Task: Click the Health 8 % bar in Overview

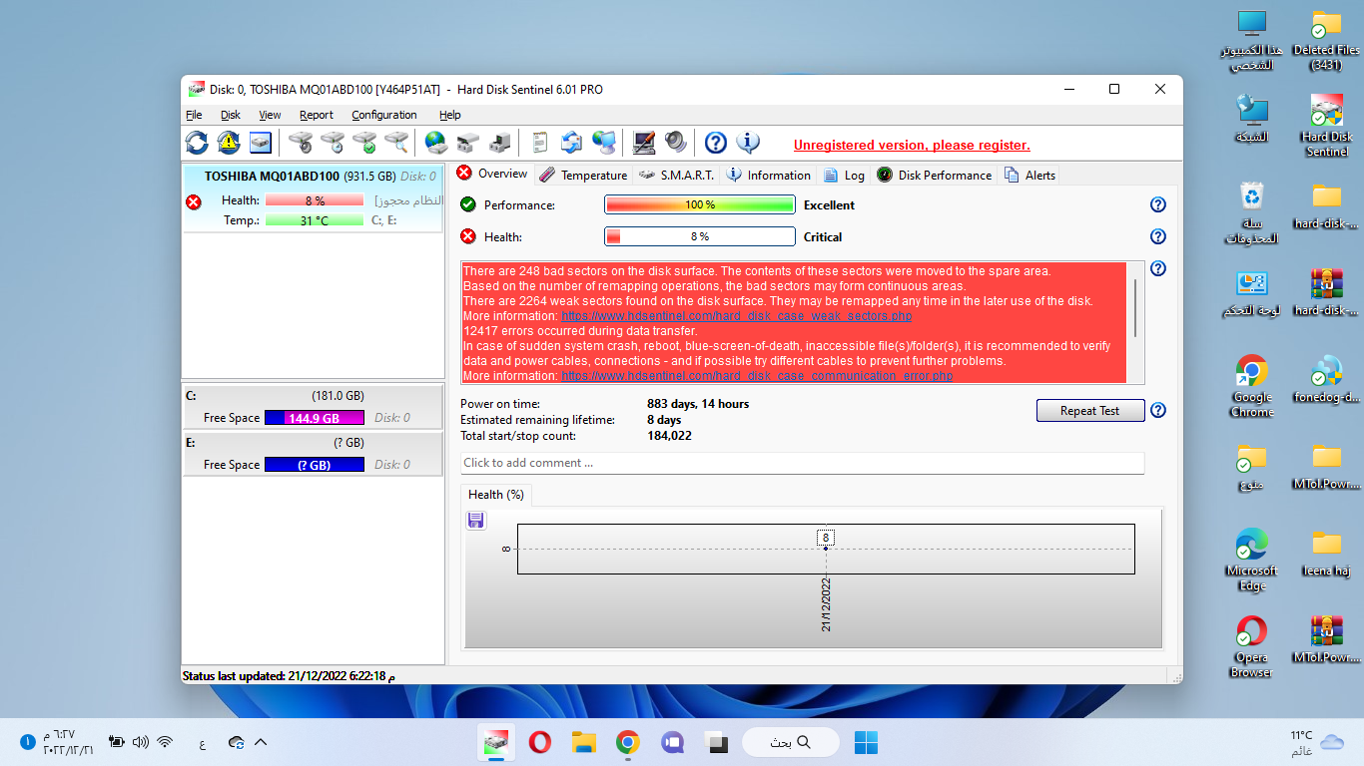Action: point(699,236)
